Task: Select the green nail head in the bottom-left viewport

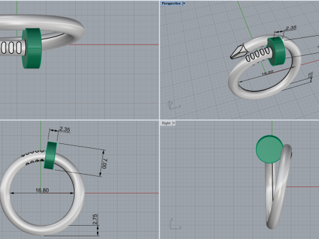Action: [51, 156]
